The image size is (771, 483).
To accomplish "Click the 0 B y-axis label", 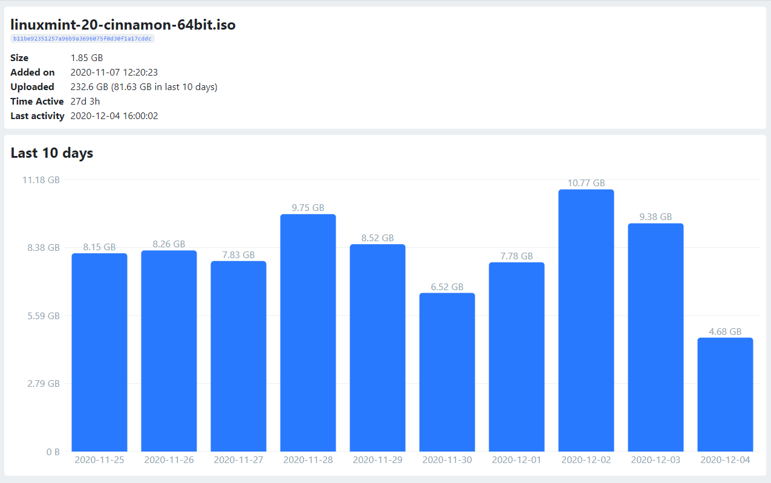I will click(53, 452).
